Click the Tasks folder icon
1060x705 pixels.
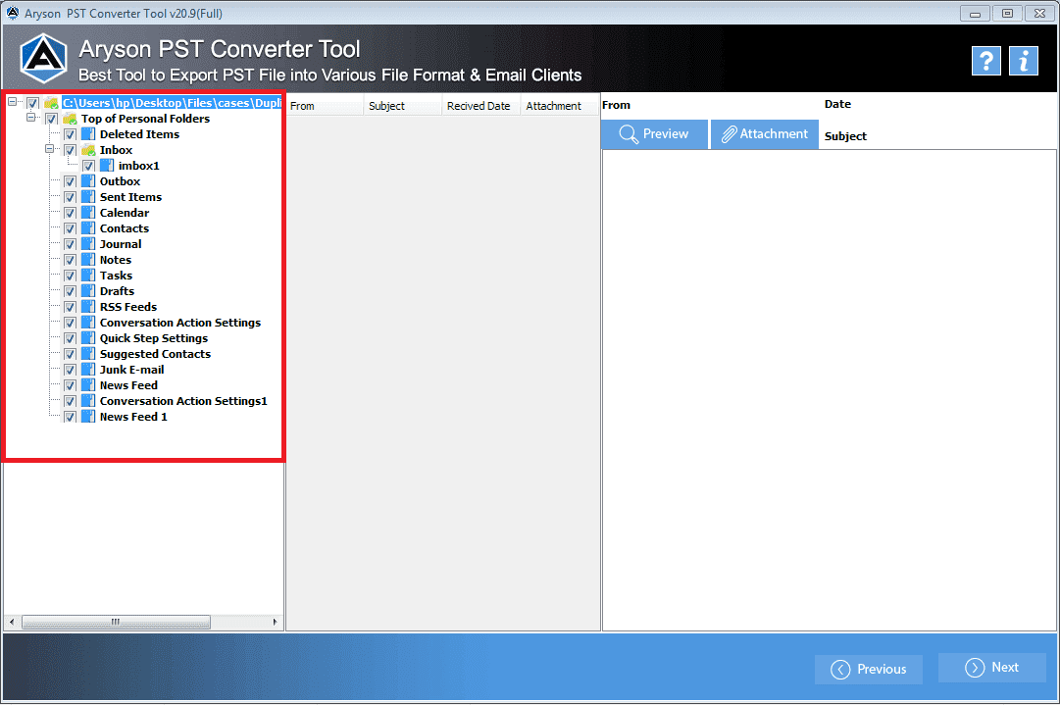pyautogui.click(x=88, y=276)
